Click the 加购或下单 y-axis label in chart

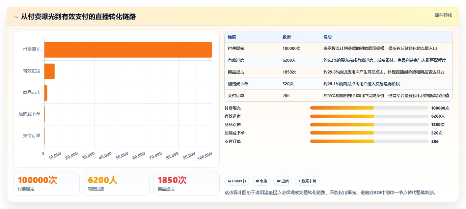29,114
